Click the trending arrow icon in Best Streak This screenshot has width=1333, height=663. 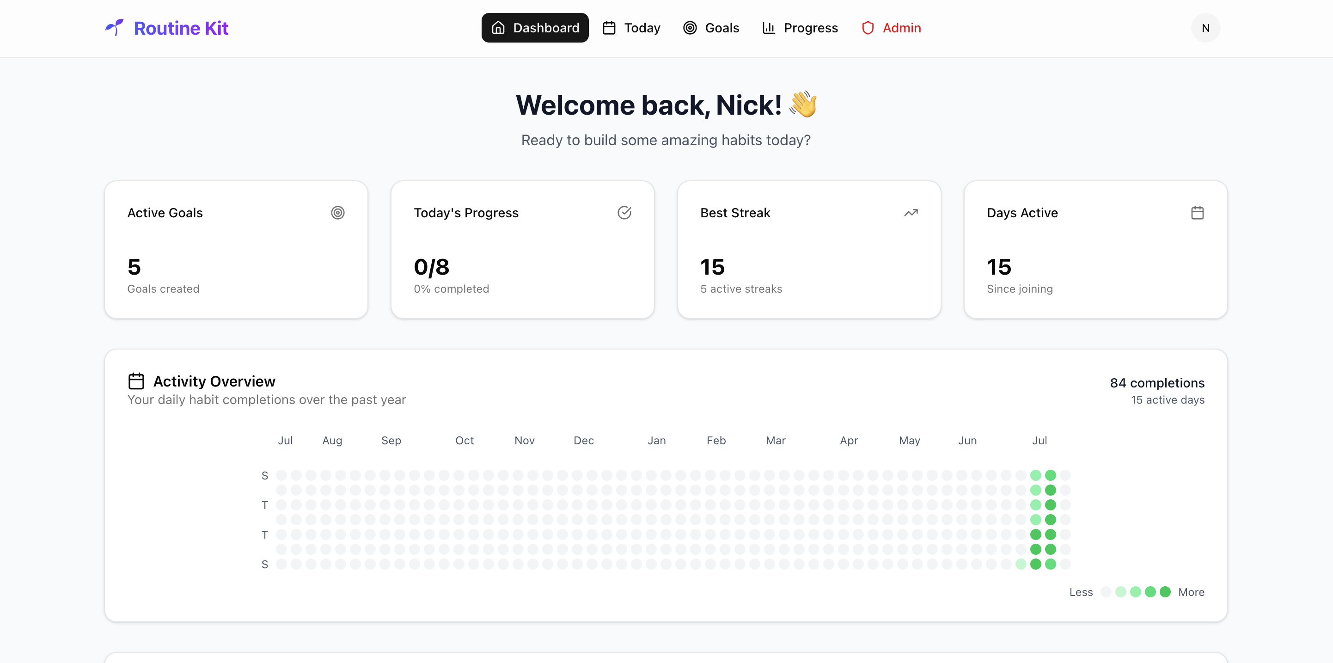(x=911, y=213)
